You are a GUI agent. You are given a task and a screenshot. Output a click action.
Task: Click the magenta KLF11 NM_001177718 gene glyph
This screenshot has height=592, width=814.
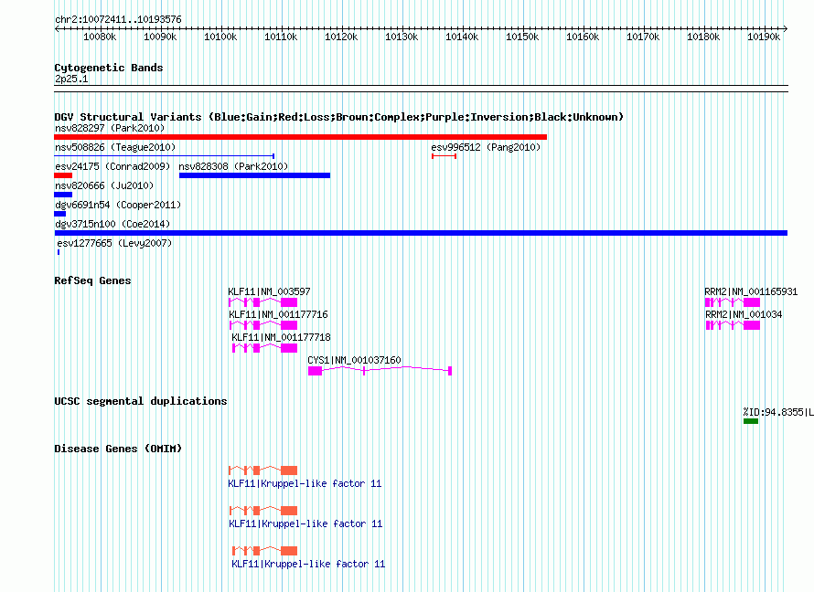pos(264,348)
